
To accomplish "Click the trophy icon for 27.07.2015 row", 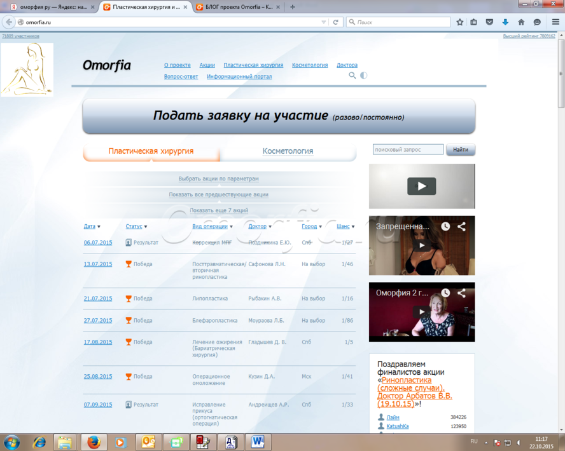I will [x=129, y=320].
